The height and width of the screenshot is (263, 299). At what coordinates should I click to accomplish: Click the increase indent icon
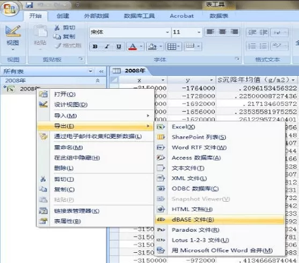264,32
